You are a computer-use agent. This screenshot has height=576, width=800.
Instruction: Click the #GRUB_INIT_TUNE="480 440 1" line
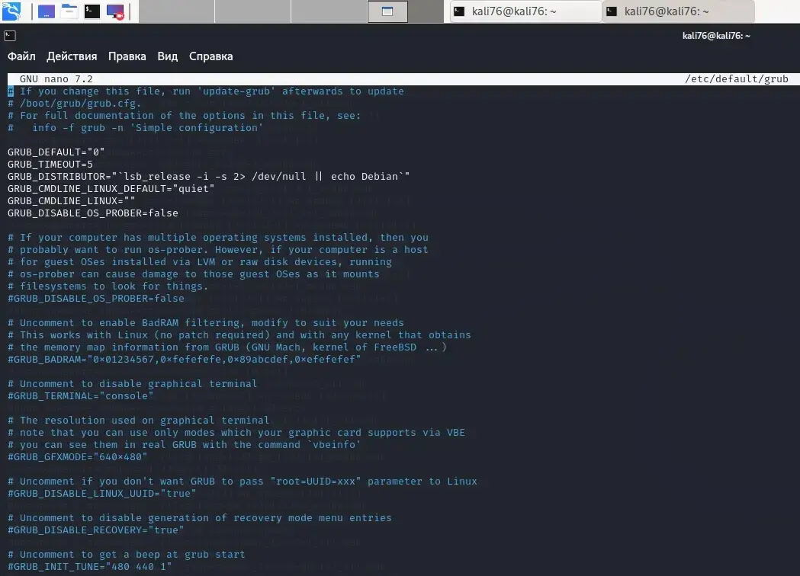point(90,566)
